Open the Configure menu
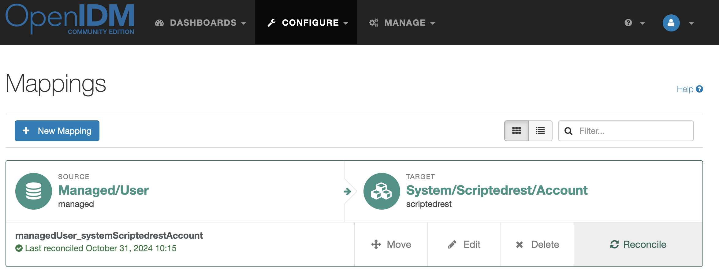 [x=306, y=22]
